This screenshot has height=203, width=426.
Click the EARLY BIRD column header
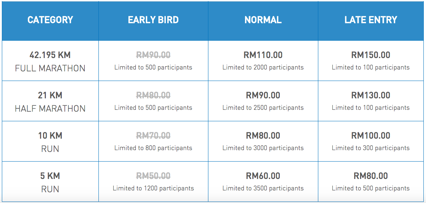click(x=153, y=20)
